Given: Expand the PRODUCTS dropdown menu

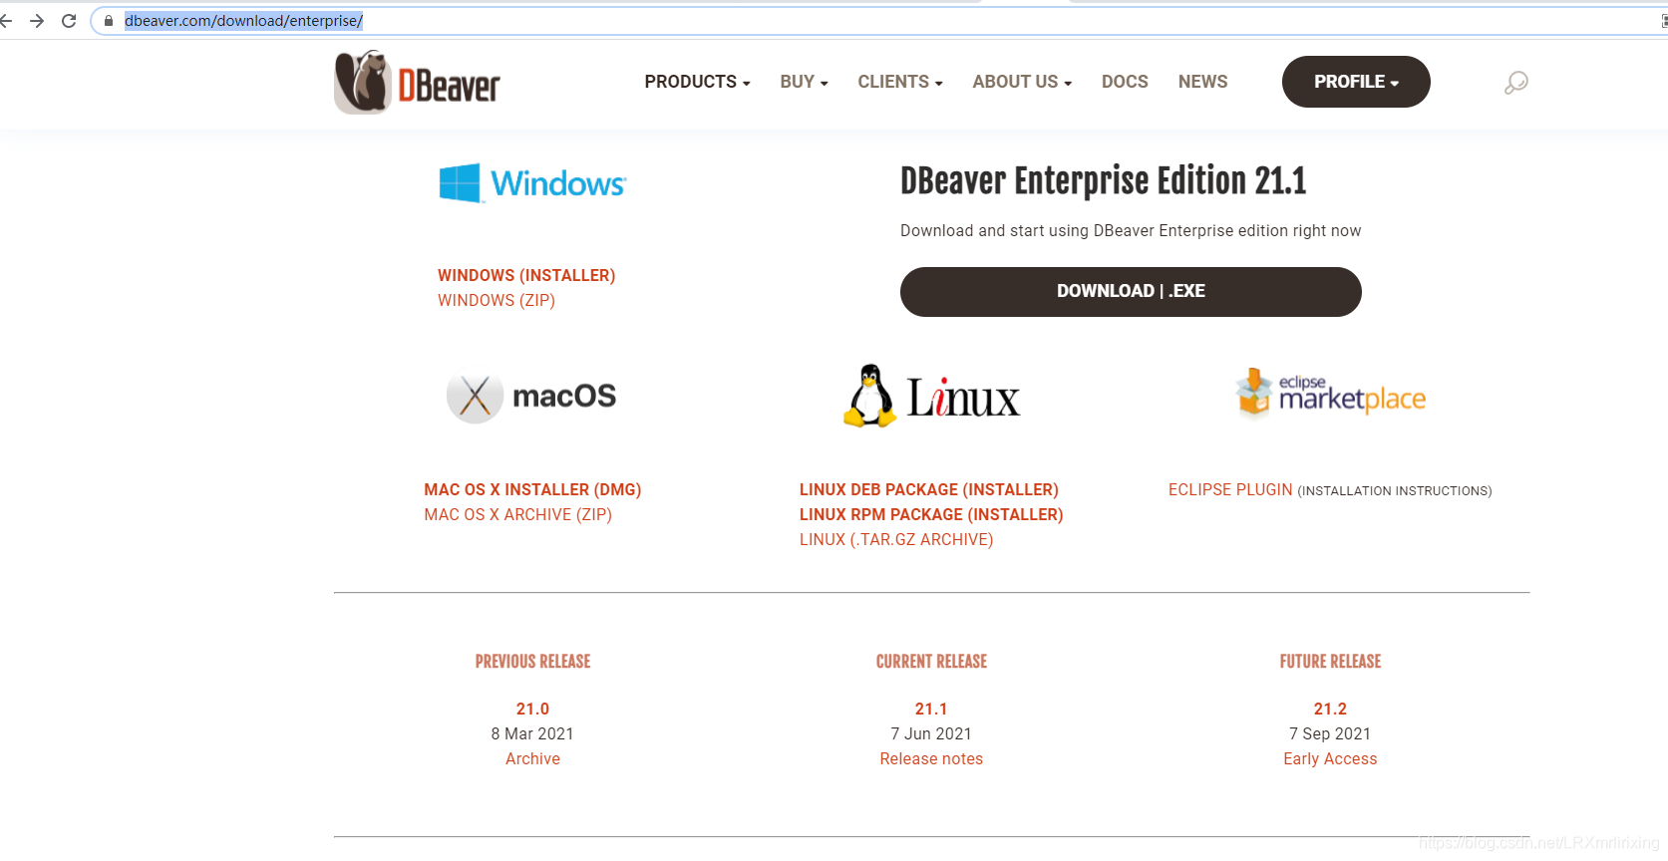Looking at the screenshot, I should [x=697, y=82].
